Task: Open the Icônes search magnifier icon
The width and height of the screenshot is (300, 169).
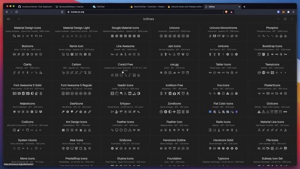Action: tap(278, 19)
